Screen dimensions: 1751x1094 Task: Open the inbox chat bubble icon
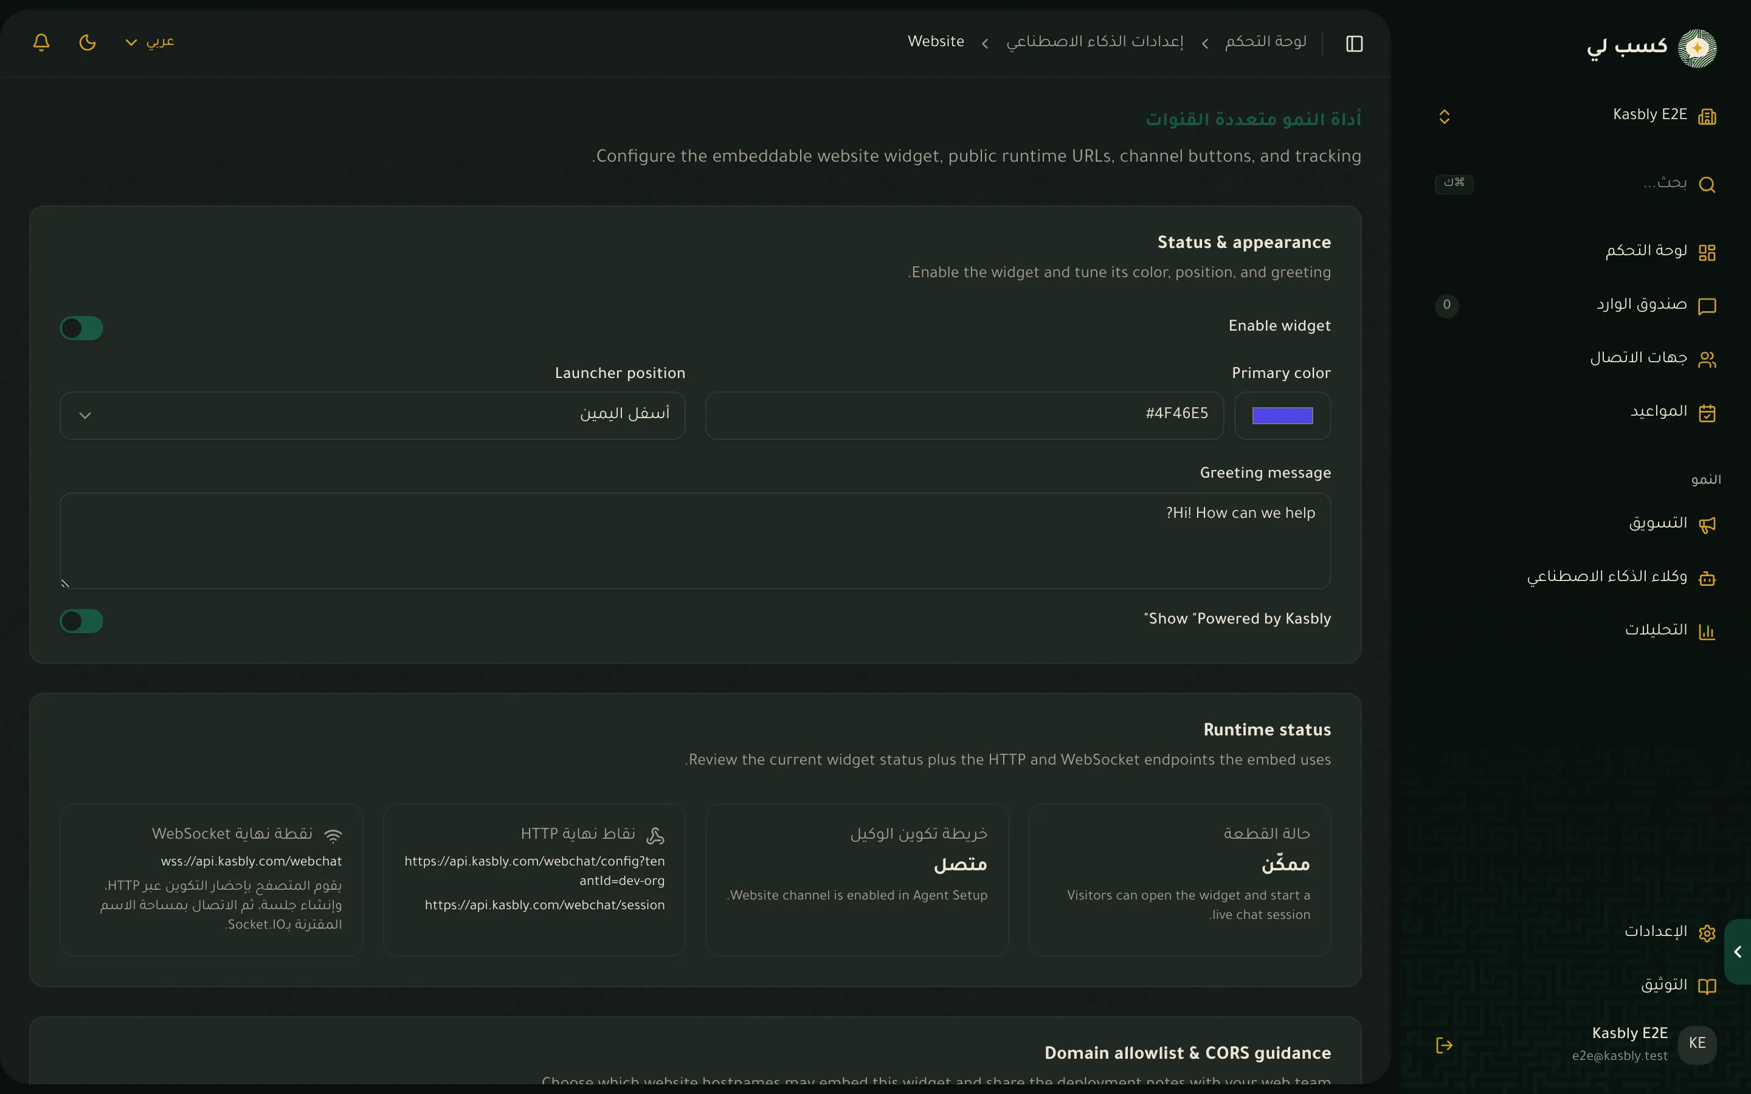[1707, 306]
